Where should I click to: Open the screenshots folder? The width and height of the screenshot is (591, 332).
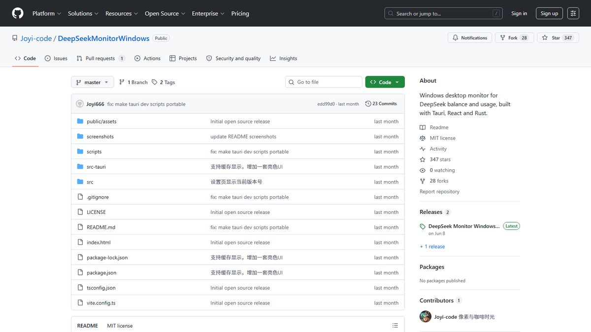coord(100,137)
